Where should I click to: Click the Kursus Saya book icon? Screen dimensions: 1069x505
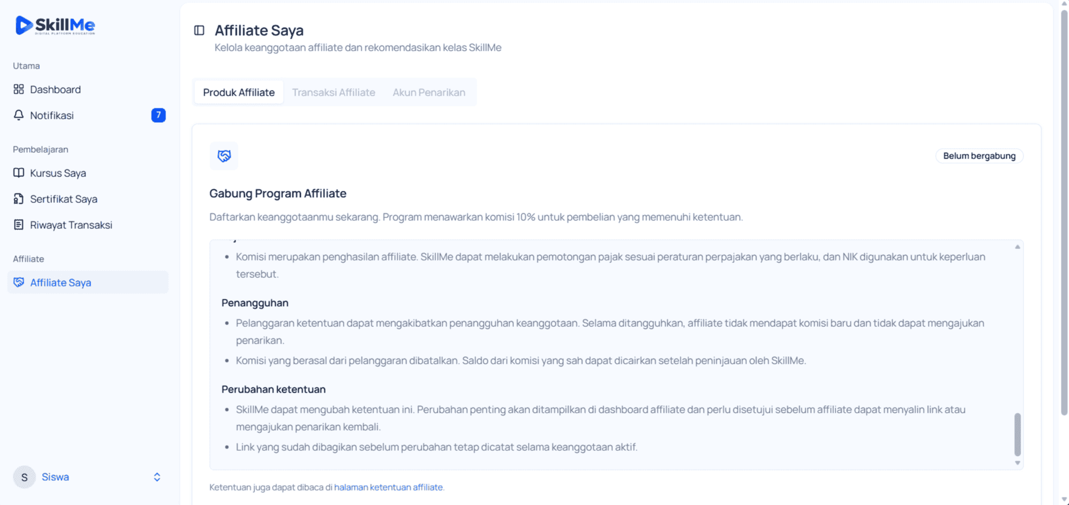19,173
